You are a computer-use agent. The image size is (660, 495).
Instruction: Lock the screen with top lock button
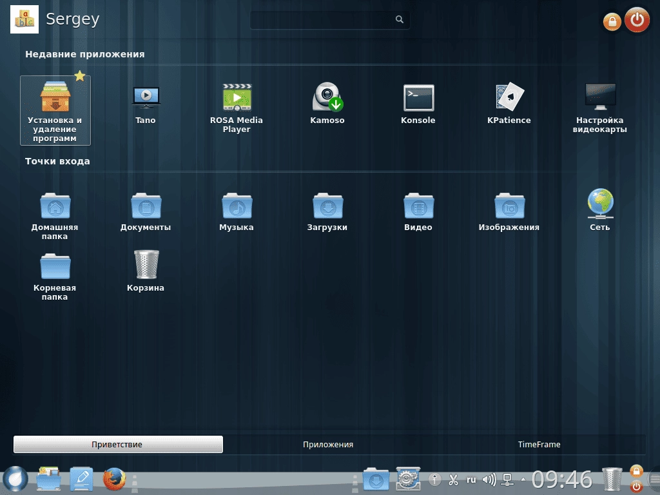[612, 21]
